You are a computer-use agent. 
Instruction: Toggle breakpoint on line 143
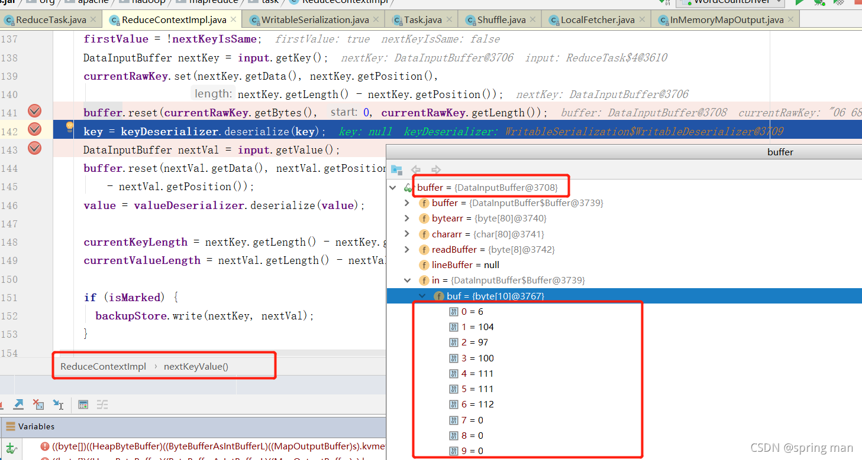click(35, 148)
